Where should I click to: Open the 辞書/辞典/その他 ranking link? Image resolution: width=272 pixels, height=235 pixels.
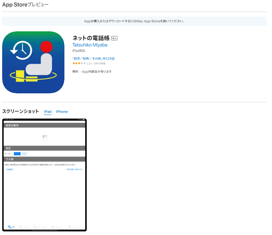[94, 59]
